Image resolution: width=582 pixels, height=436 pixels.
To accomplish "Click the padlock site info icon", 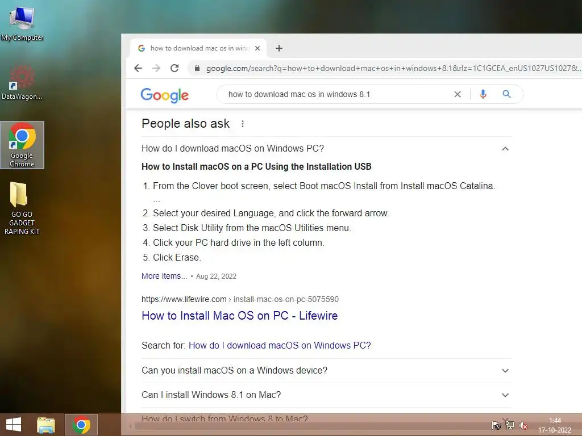I will [197, 68].
